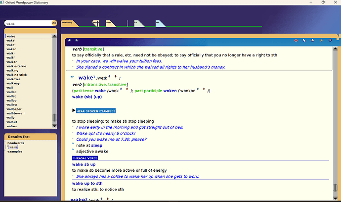Select the second 'wake' entry in word list
This screenshot has height=202, width=341.
11,45
